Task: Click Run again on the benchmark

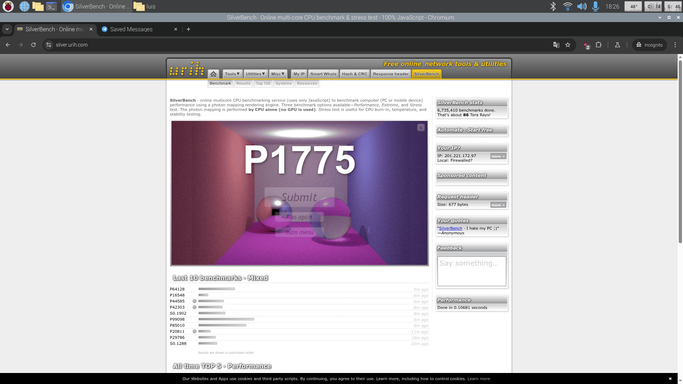Action: pyautogui.click(x=300, y=217)
